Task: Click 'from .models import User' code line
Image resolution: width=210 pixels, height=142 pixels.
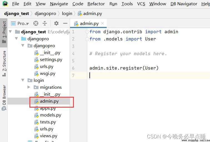Action: coord(123,39)
